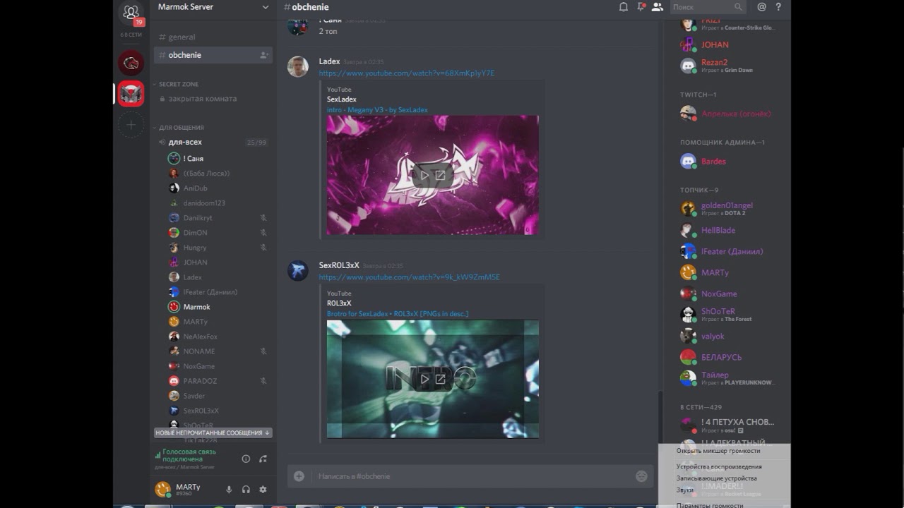Screen dimensions: 904x508
Task: Click the add server plus button
Action: pyautogui.click(x=131, y=125)
